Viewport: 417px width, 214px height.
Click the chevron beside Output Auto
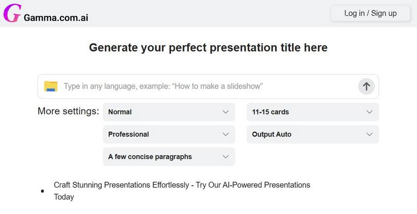pos(370,134)
